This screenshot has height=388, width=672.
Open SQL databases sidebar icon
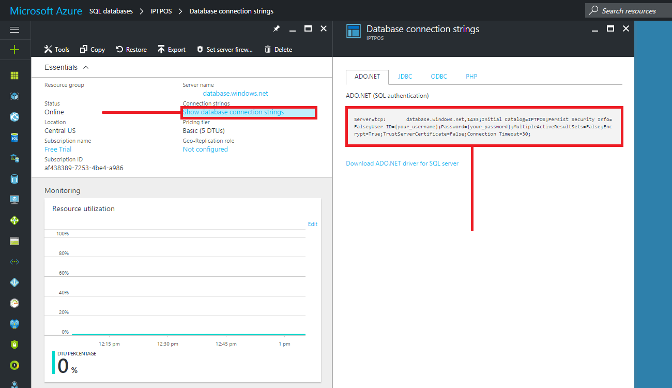click(x=14, y=138)
